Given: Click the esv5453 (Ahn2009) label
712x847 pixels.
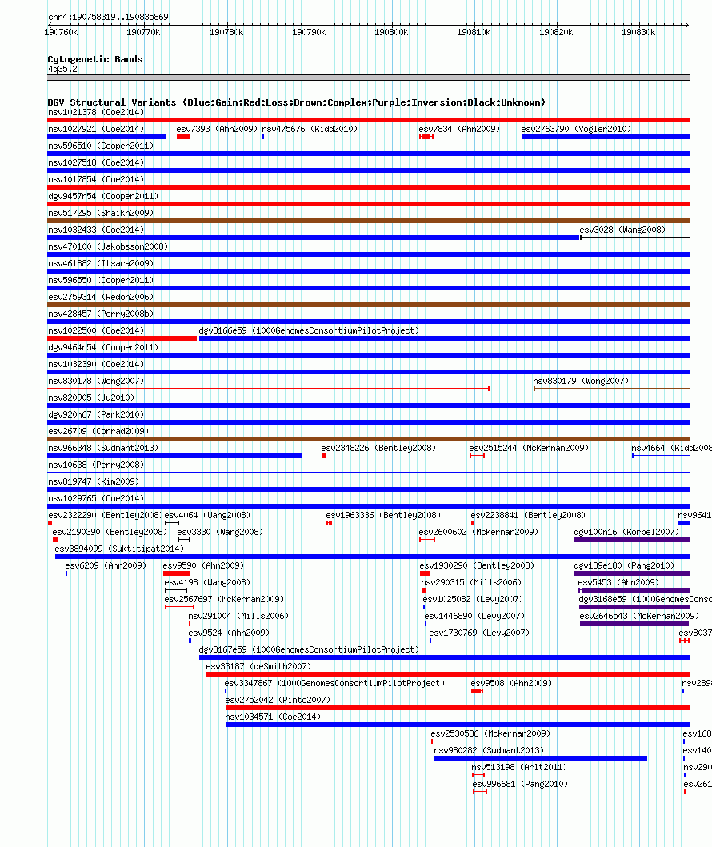Looking at the screenshot, I should tap(618, 582).
